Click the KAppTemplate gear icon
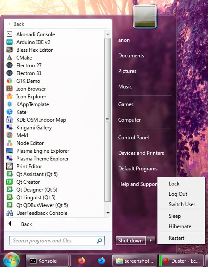The width and height of the screenshot is (208, 267). pos(9,104)
